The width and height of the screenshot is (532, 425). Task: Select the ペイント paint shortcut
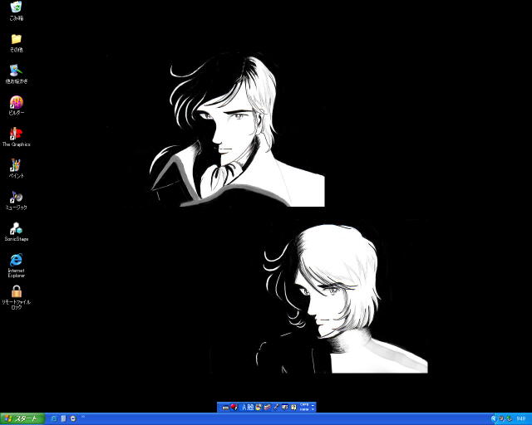pos(17,169)
